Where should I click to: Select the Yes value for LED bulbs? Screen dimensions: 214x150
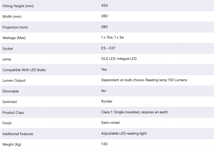point(104,69)
